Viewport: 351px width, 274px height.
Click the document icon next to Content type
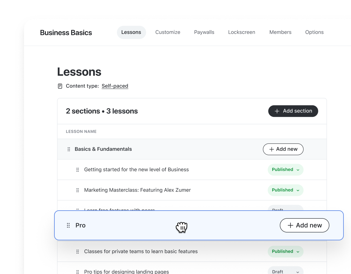point(60,86)
